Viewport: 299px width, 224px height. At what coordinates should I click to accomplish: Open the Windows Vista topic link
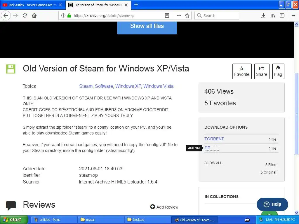coord(158,86)
